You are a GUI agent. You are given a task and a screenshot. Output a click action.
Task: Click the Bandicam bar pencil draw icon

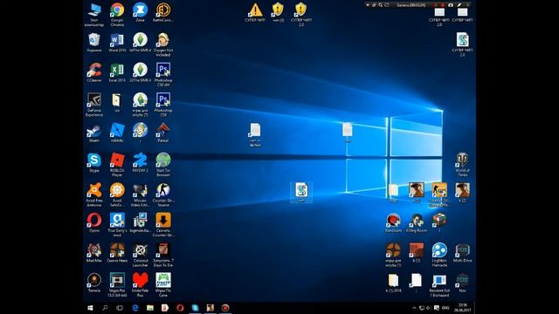(459, 5)
